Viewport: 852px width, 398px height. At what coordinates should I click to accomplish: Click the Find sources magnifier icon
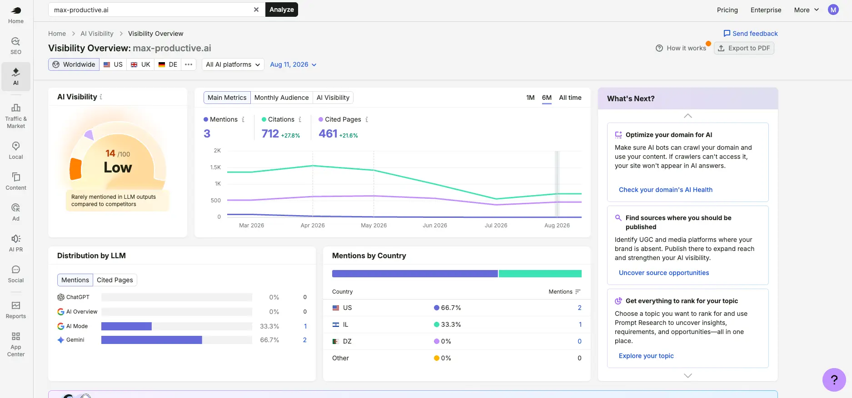[x=618, y=218]
